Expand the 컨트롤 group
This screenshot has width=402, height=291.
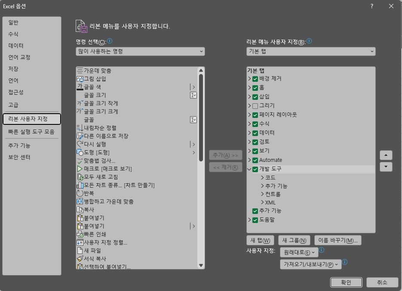point(262,194)
